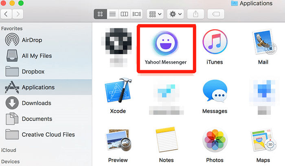Click the Share toolbar button
Image resolution: width=285 pixels, height=166 pixels.
195,14
